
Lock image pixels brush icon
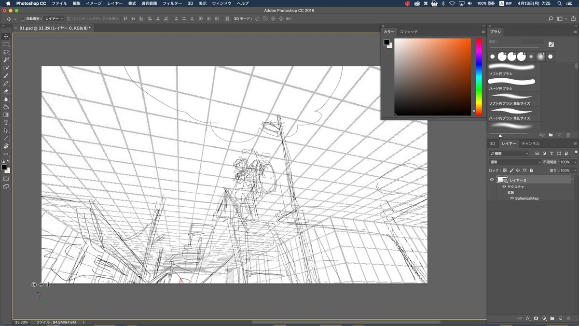(511, 170)
